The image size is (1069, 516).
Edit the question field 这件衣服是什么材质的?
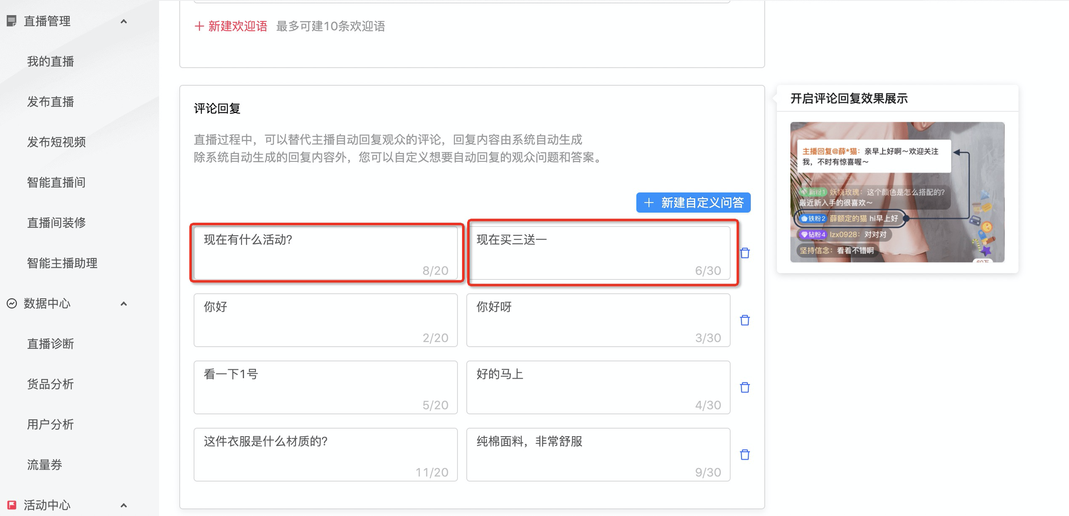[x=326, y=455]
